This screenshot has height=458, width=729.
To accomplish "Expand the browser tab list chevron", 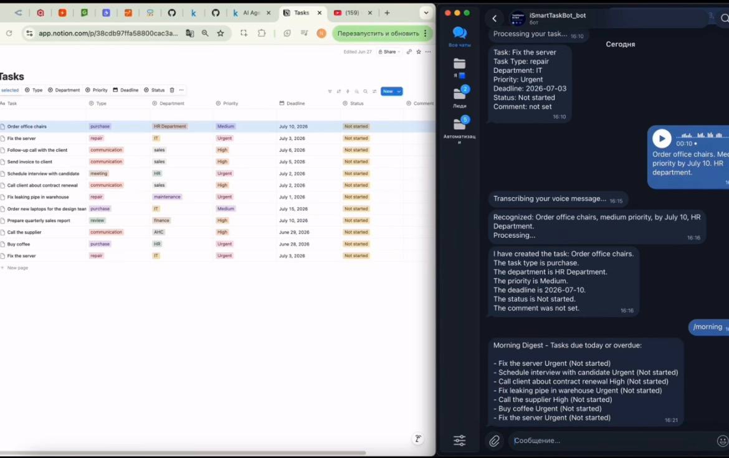I will (x=426, y=13).
